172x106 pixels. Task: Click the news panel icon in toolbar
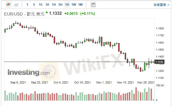coord(93,5)
